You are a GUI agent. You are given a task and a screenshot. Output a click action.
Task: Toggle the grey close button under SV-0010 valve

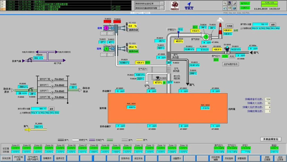[232, 56]
